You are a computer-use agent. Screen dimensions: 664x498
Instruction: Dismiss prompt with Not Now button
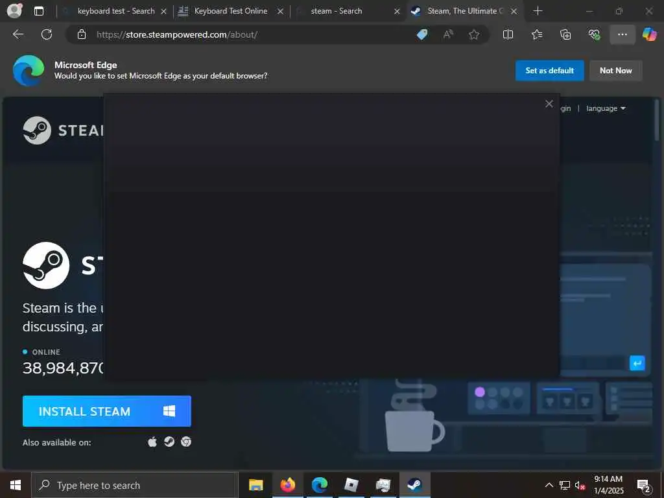click(x=616, y=70)
